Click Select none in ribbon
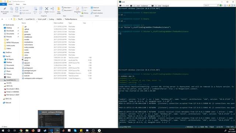This screenshot has width=236, height=133. click(x=96, y=10)
